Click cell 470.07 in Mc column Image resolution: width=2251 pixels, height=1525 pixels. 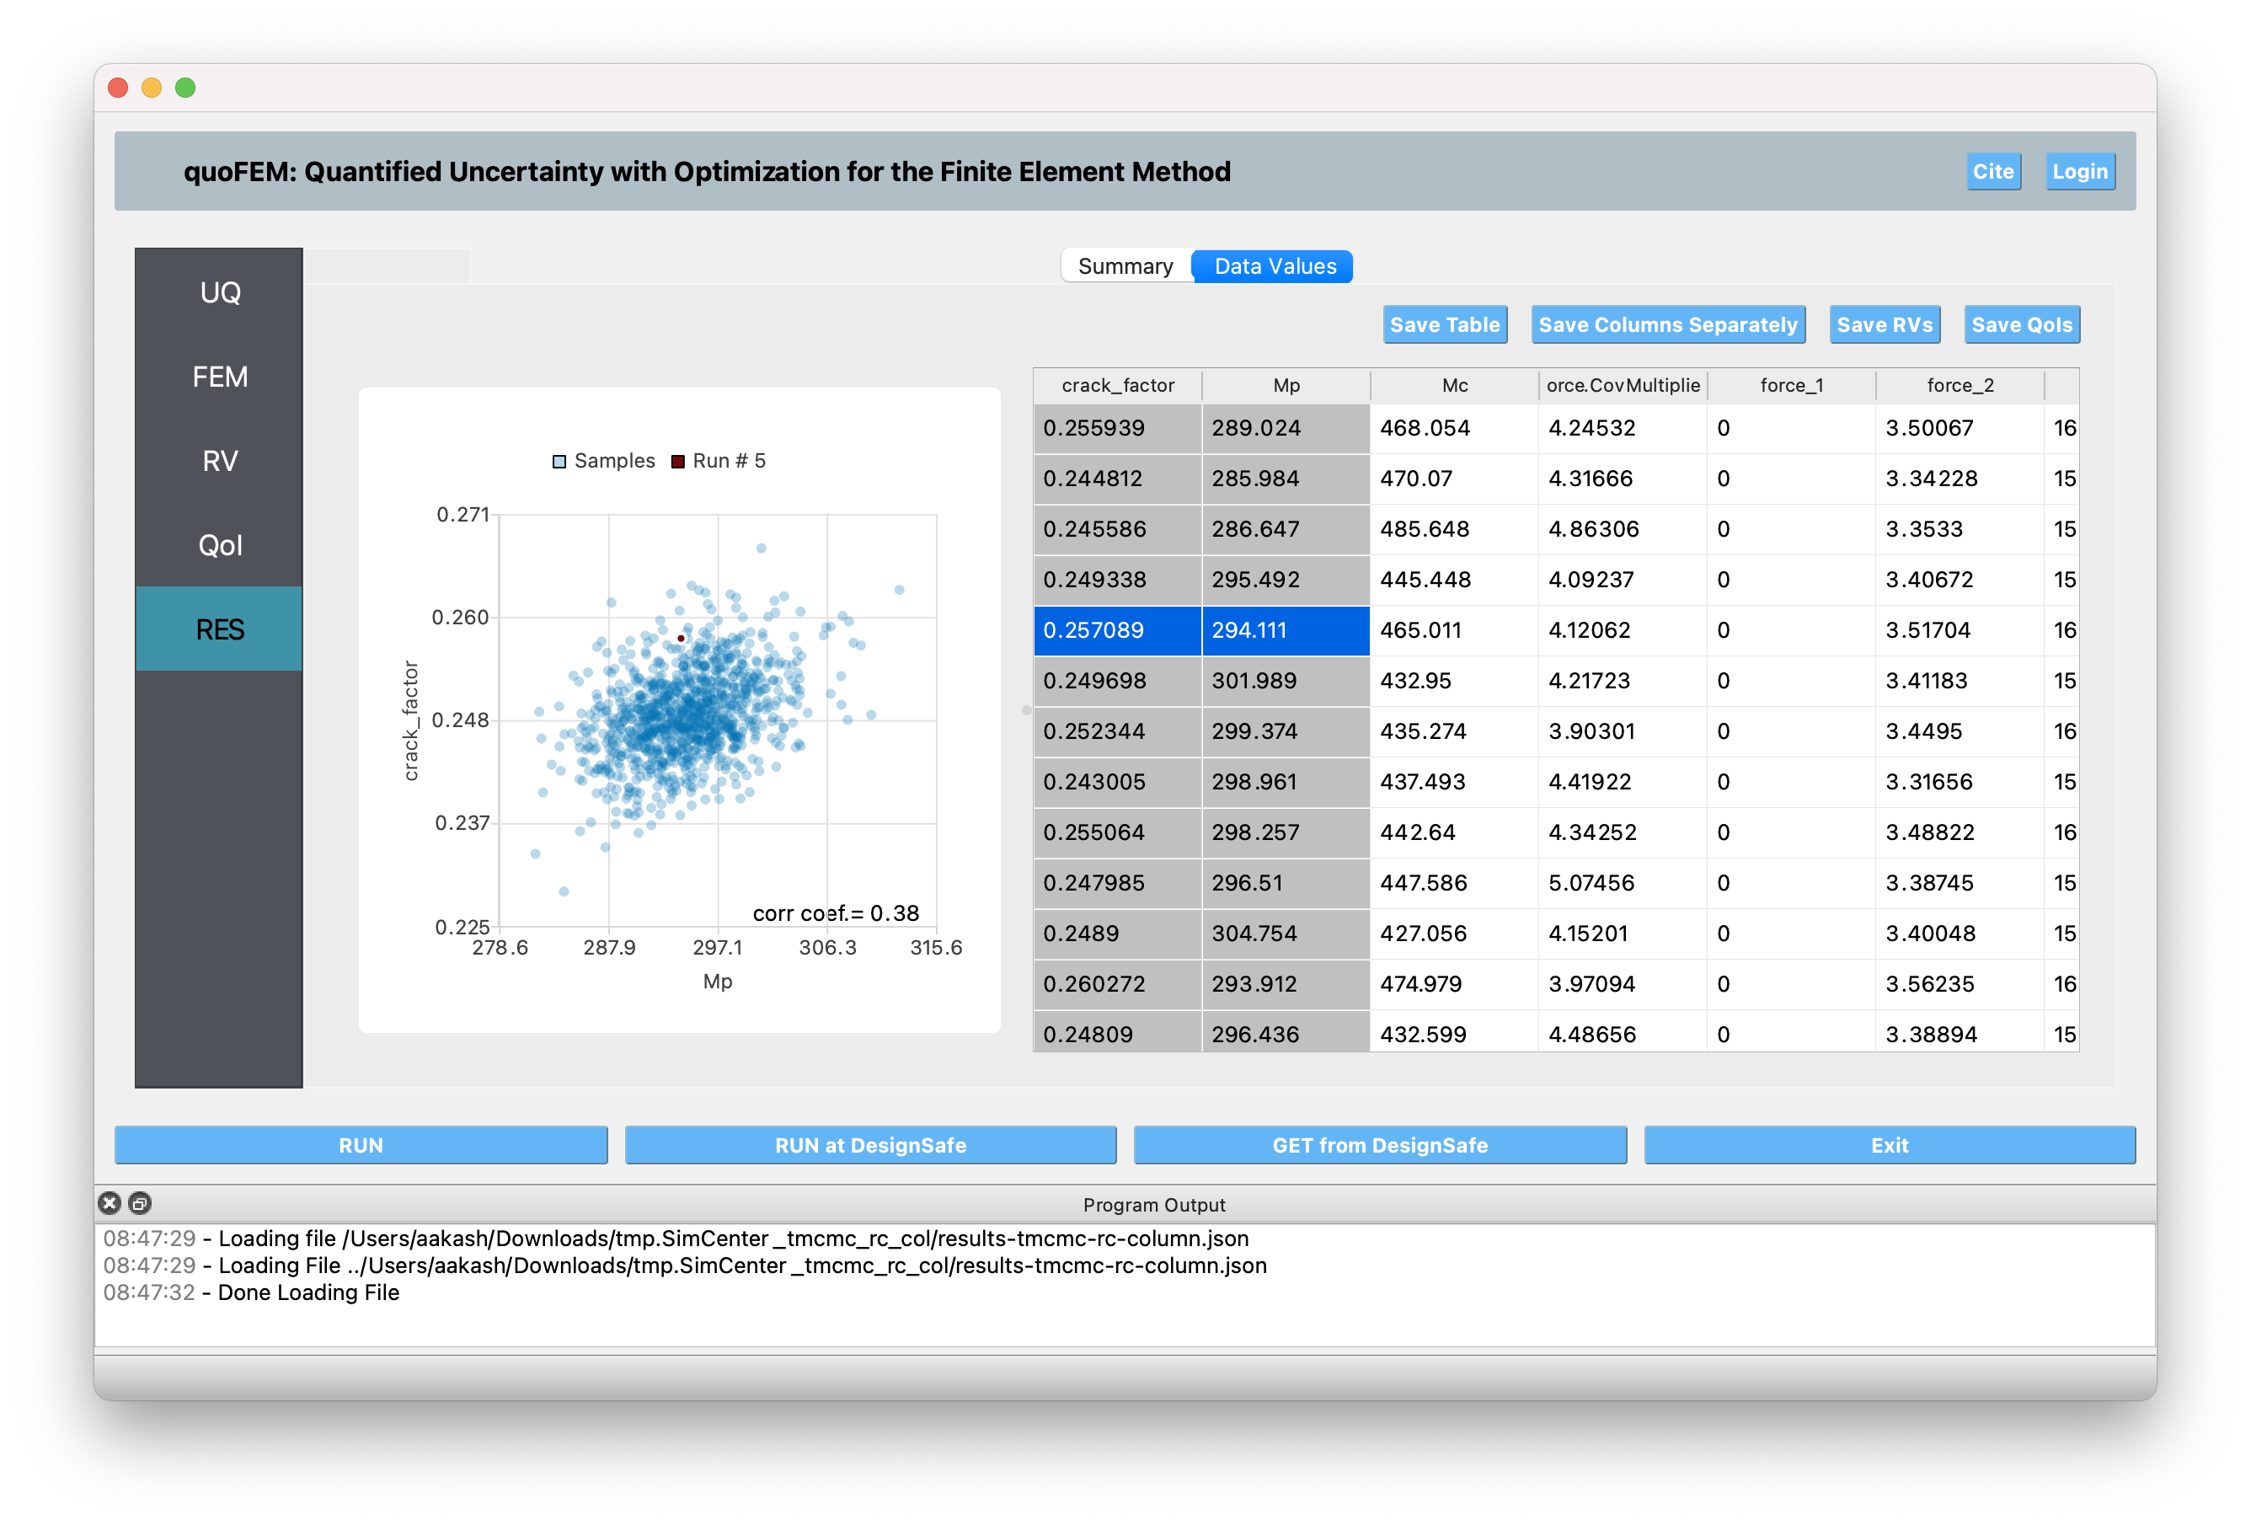[1455, 479]
